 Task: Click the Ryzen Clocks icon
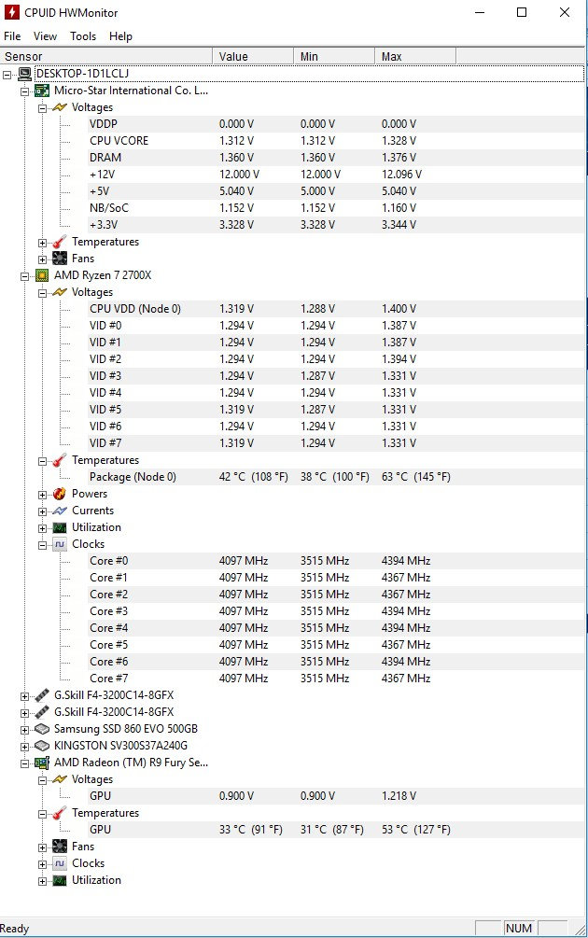click(x=59, y=544)
